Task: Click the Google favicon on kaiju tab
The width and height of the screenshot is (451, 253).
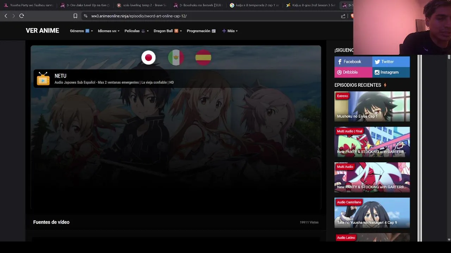Action: (232, 5)
